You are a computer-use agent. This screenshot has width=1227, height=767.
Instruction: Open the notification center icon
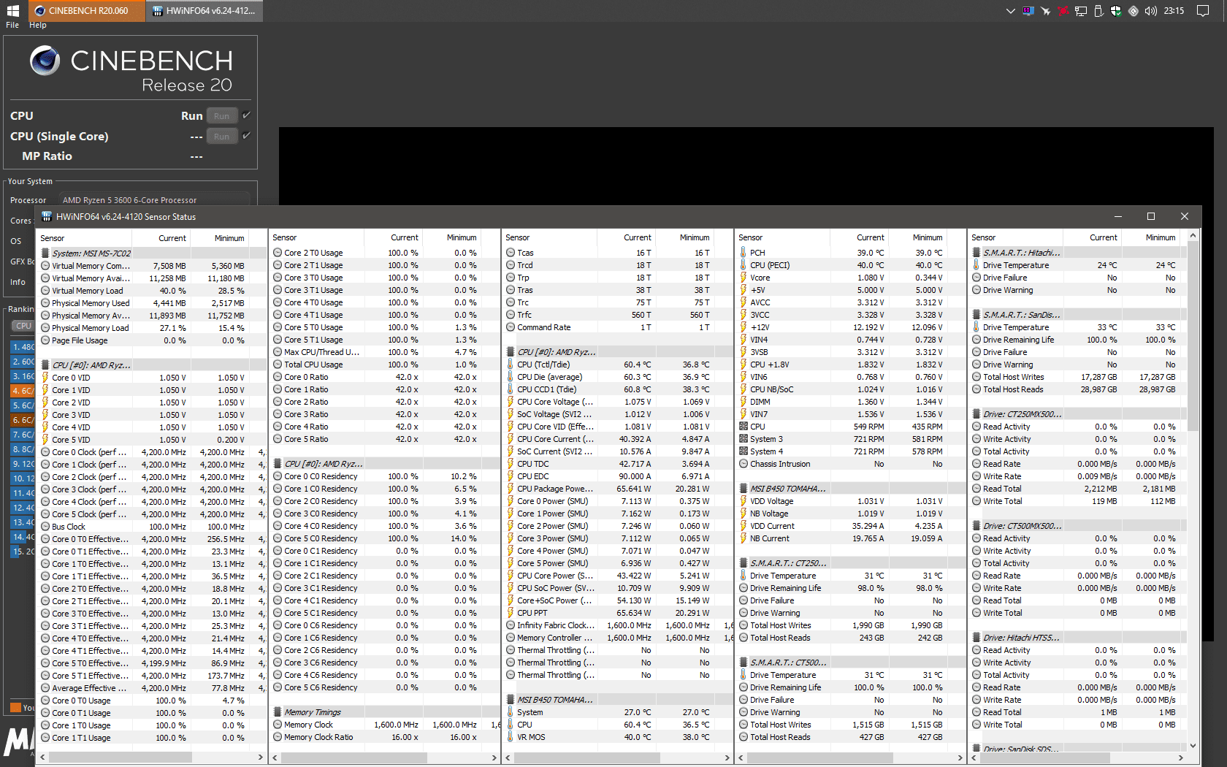(1203, 11)
